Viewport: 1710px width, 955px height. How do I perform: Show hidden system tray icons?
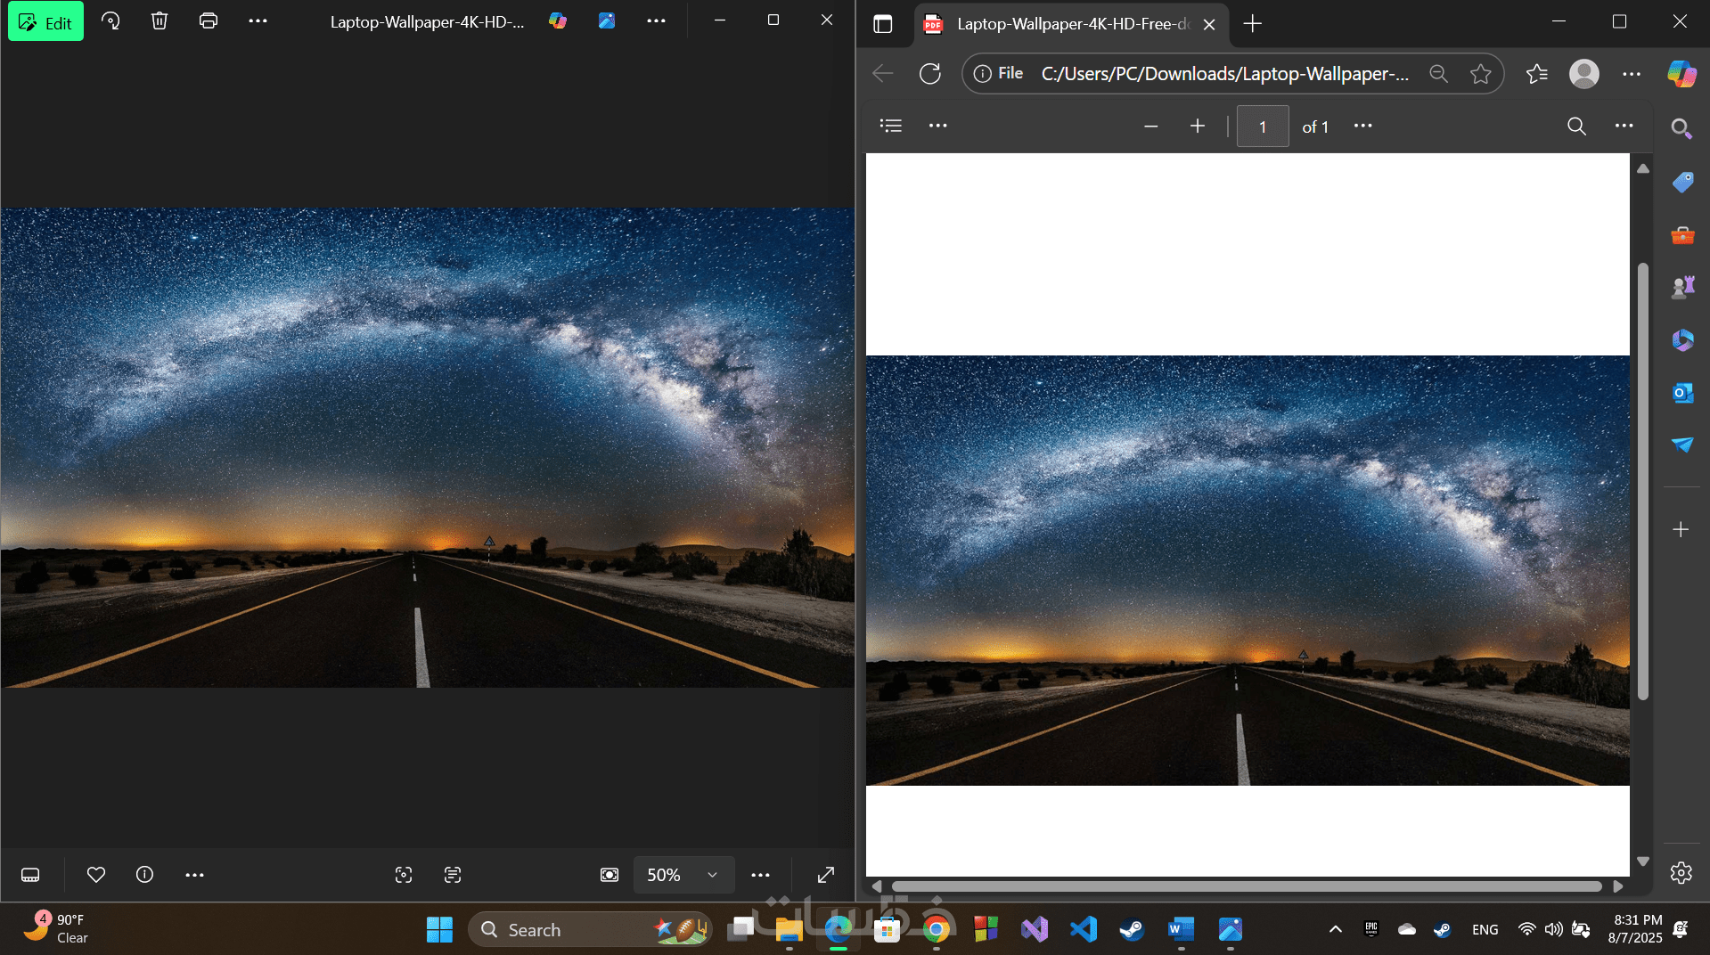1336,930
